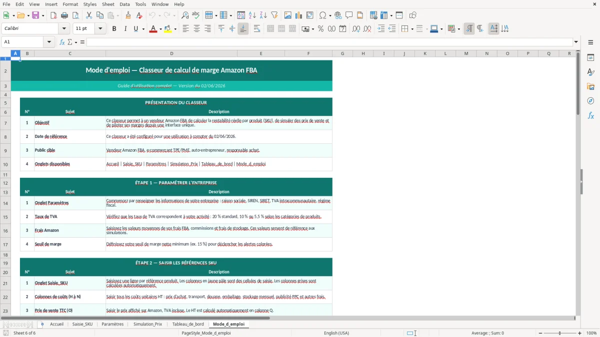The image size is (600, 337).
Task: Apply font color red swatch
Action: [153, 29]
